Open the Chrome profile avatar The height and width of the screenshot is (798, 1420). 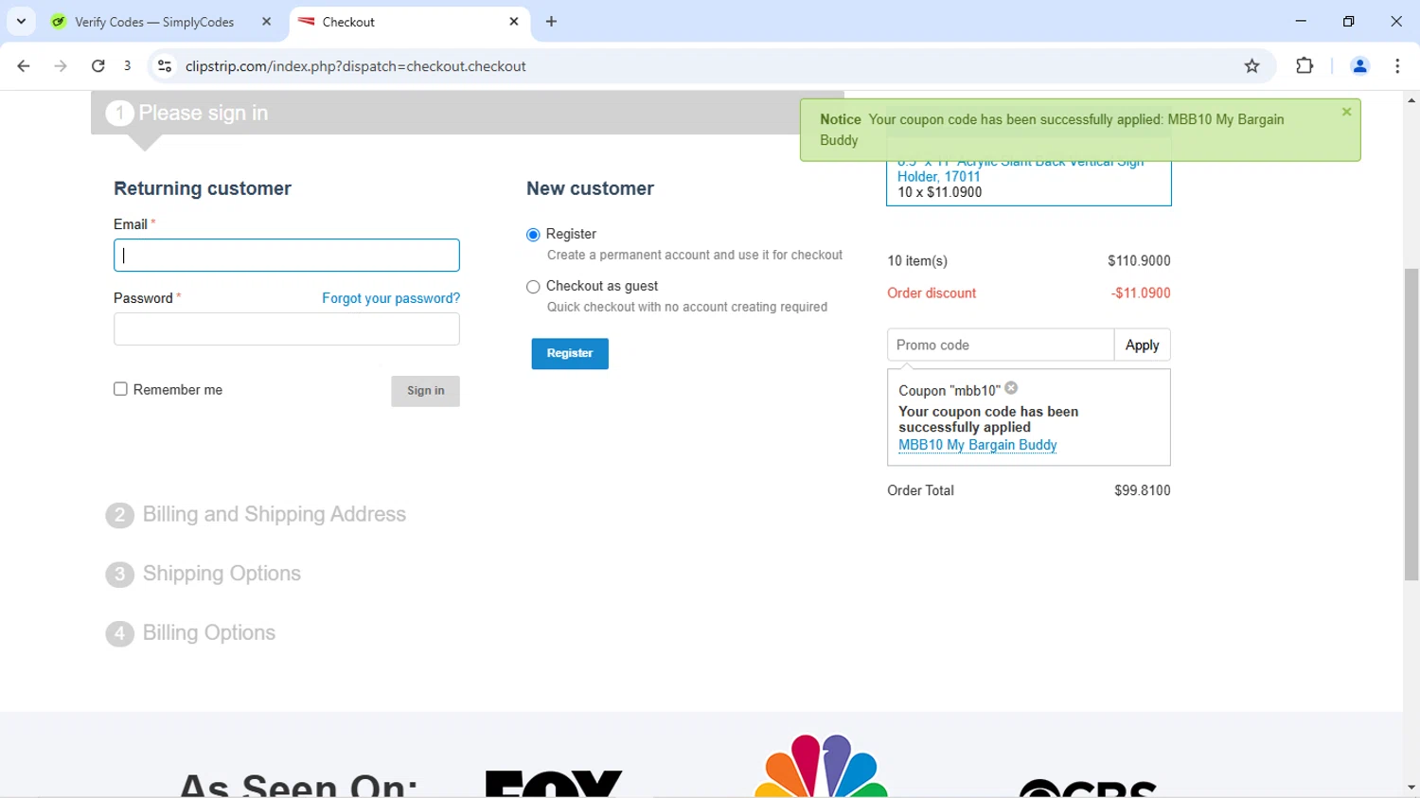pos(1359,66)
